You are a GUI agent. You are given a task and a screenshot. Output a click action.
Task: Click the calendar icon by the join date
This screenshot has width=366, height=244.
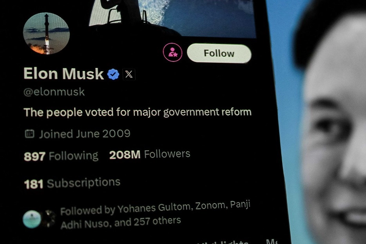click(x=30, y=134)
